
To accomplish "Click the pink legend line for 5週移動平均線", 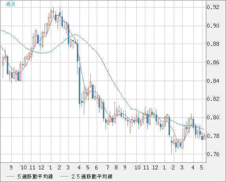I will click(x=10, y=176).
